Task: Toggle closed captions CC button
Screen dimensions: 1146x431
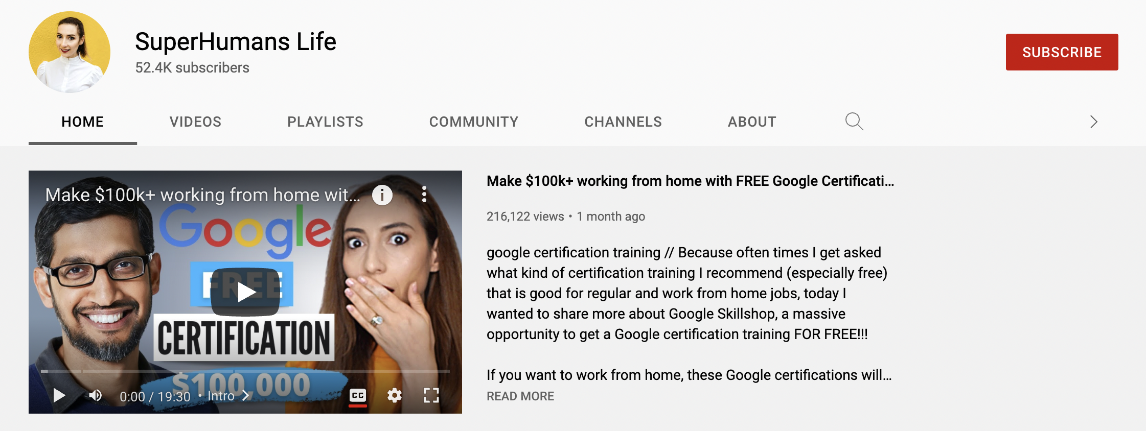Action: pos(358,396)
